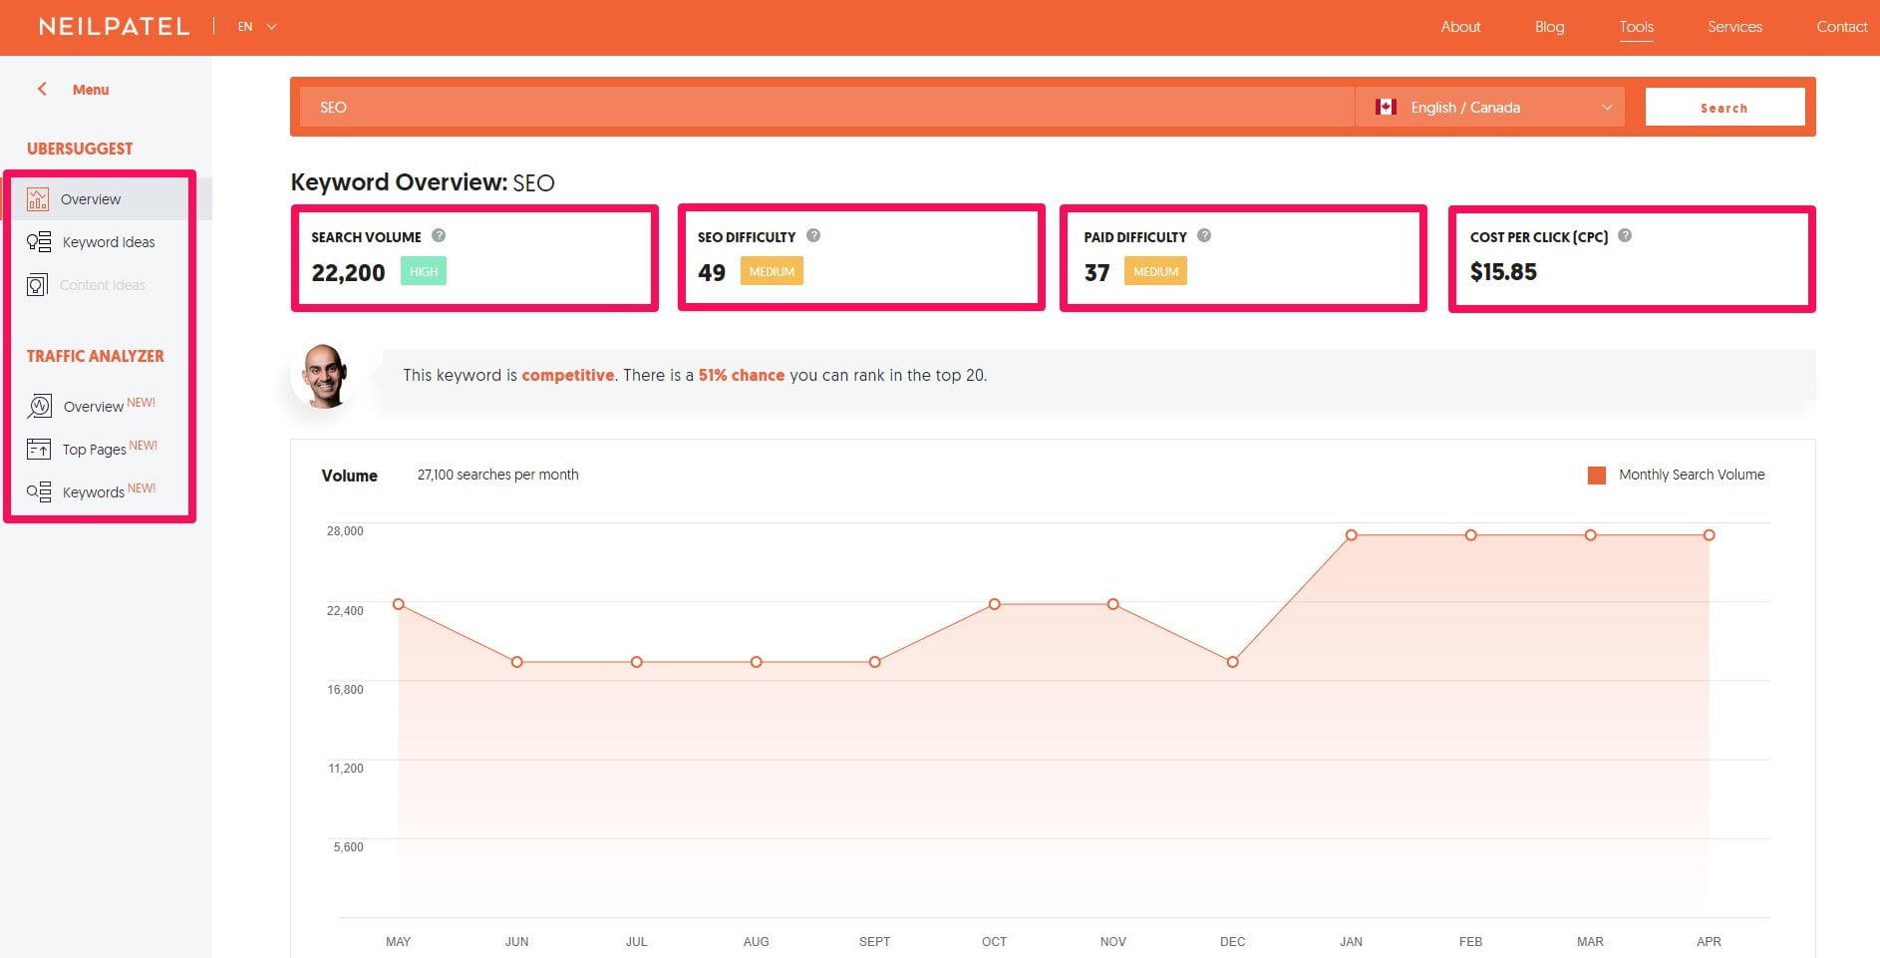Open the Tools menu item
1880x958 pixels.
[1636, 27]
